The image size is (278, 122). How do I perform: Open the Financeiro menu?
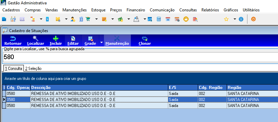click(136, 10)
